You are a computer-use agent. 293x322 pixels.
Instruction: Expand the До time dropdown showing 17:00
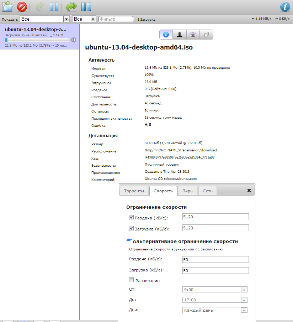(x=215, y=300)
